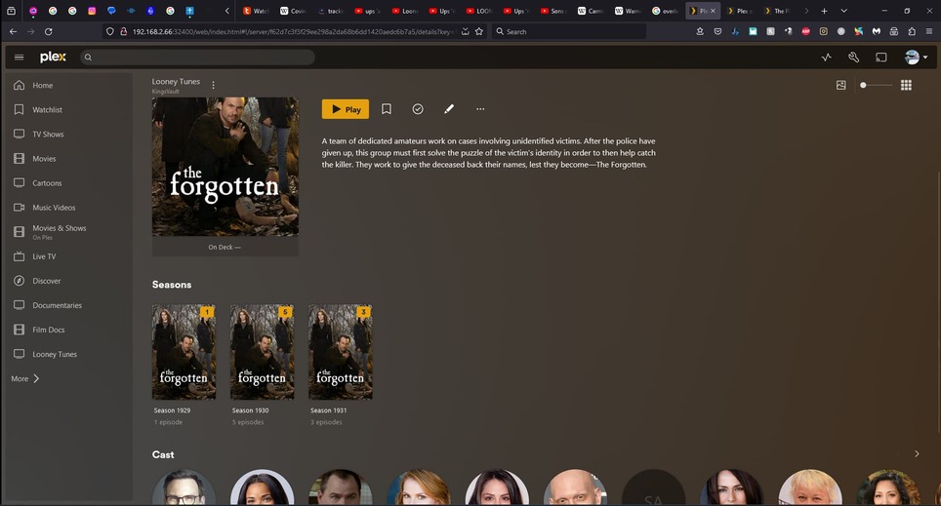Open the library three-dot menu beside Looney Tunes

213,85
